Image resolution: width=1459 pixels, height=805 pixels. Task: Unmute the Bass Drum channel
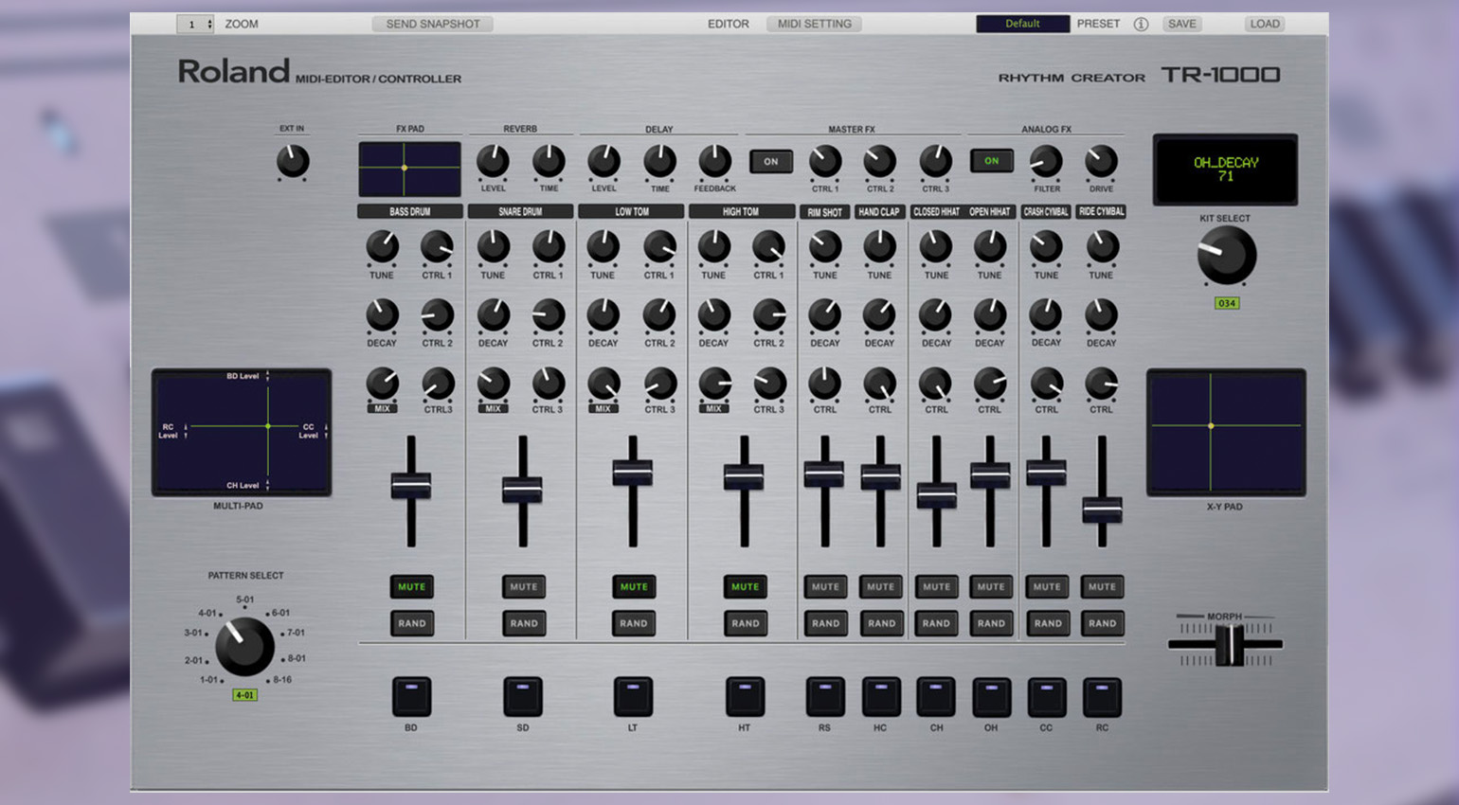point(411,587)
